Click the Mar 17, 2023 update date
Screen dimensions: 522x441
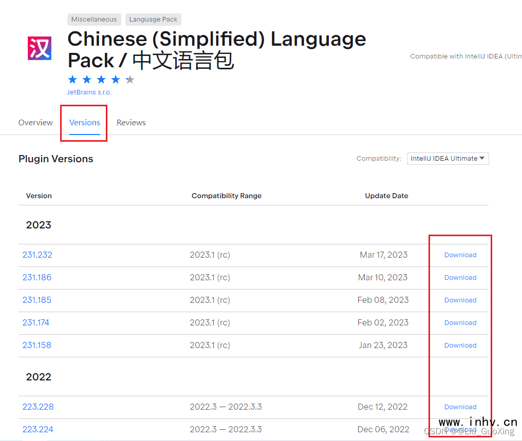click(383, 255)
